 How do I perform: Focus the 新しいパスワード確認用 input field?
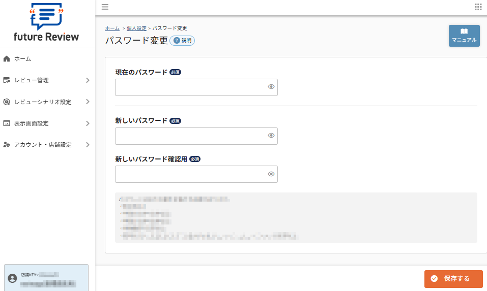196,174
